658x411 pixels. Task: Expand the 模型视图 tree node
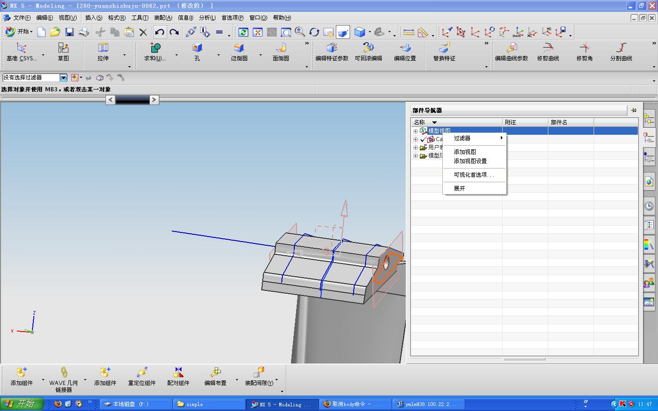click(x=415, y=131)
